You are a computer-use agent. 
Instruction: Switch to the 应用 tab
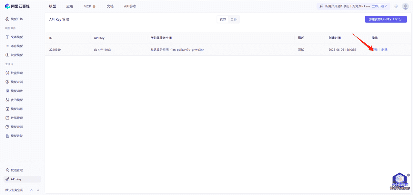point(70,6)
